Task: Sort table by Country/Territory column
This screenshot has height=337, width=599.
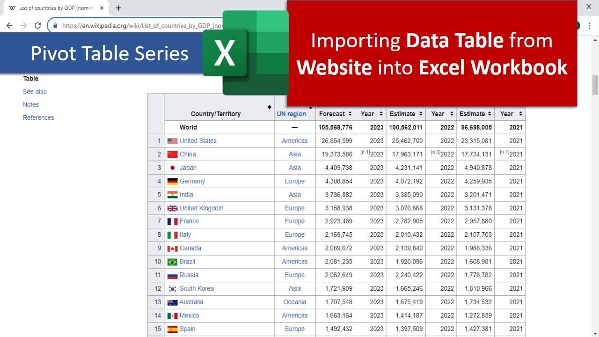Action: click(x=269, y=107)
